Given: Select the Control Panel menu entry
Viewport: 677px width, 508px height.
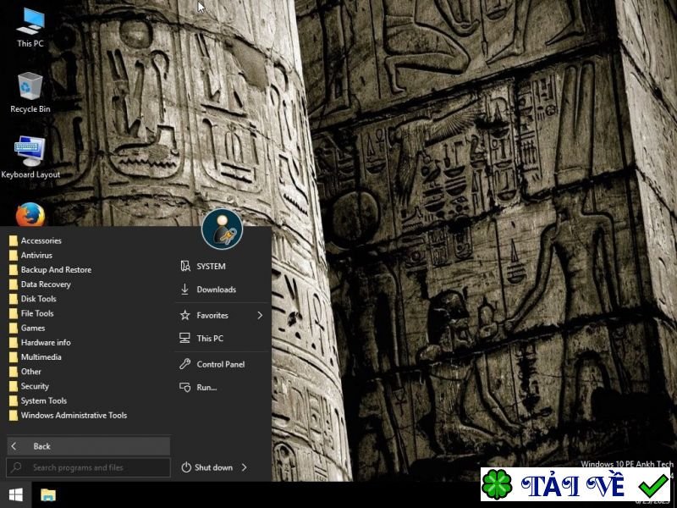Looking at the screenshot, I should [222, 364].
